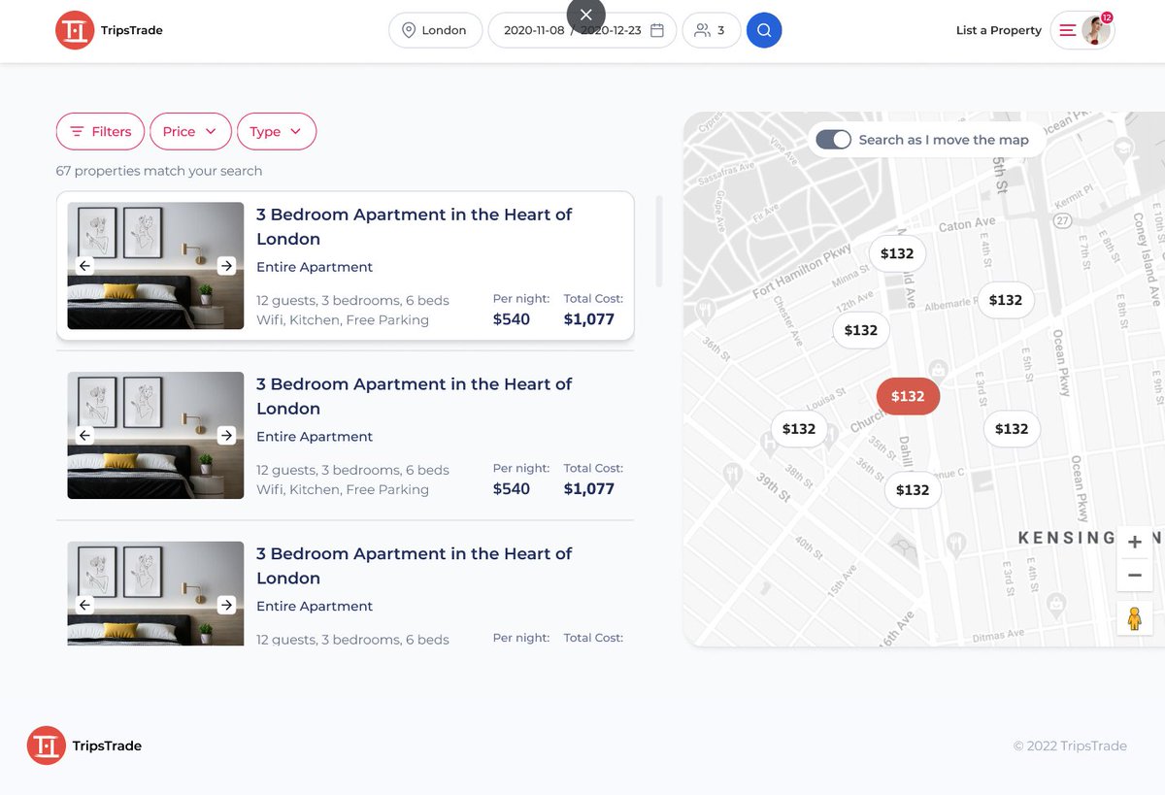Viewport: 1165px width, 795px height.
Task: Open the hamburger menu next to avatar
Action: (x=1067, y=30)
